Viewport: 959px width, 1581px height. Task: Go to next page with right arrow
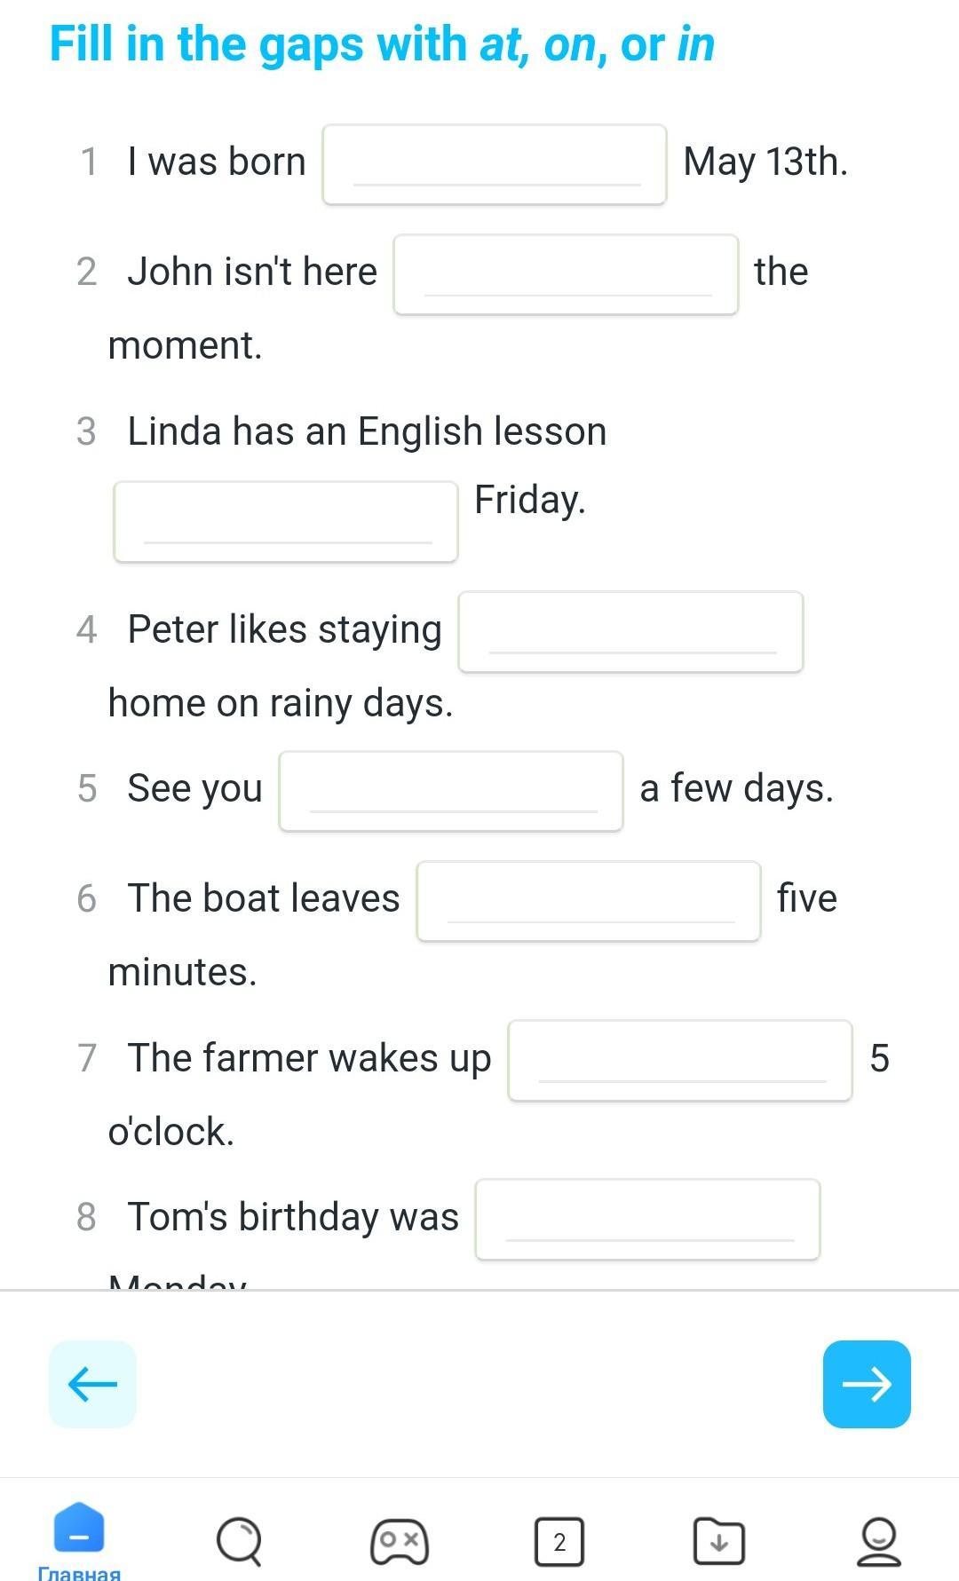click(x=867, y=1384)
